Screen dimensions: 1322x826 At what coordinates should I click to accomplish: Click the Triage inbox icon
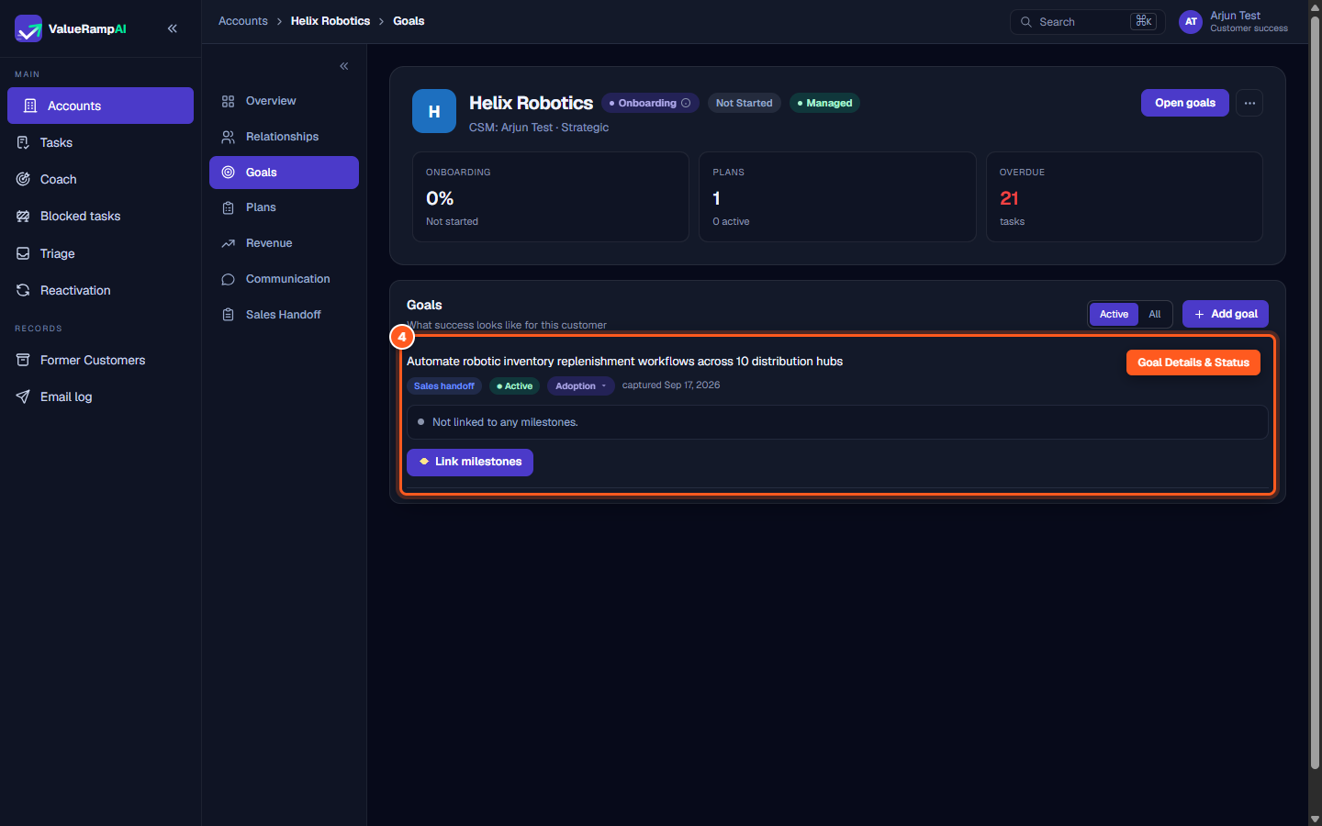point(23,253)
